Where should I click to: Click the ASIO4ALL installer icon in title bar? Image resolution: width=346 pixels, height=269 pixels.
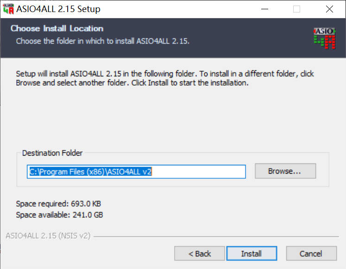(8, 9)
